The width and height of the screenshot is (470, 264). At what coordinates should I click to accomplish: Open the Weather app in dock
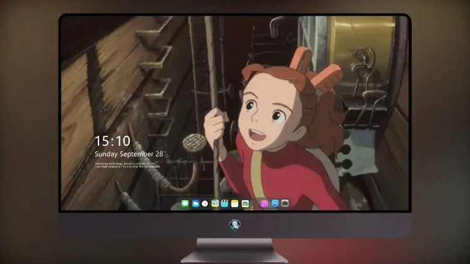click(196, 203)
